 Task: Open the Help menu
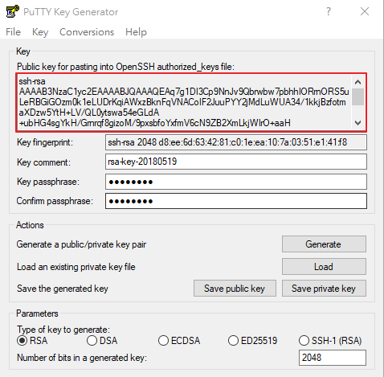tap(136, 32)
